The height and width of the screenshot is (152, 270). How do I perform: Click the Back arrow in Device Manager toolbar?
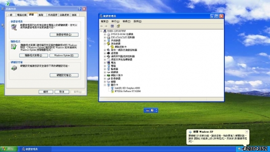(x=102, y=26)
